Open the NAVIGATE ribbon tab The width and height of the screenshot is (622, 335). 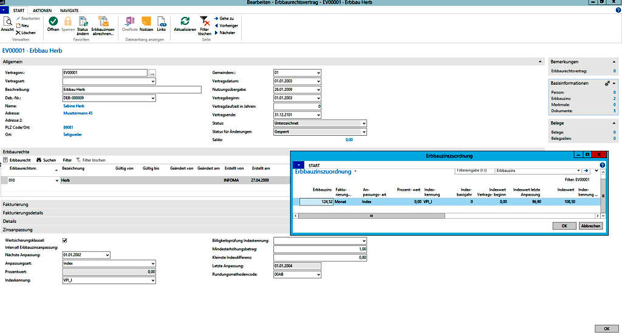pos(69,11)
